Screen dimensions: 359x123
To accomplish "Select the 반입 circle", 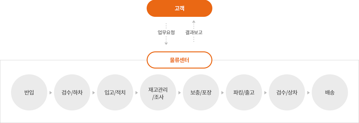I will [x=29, y=92].
